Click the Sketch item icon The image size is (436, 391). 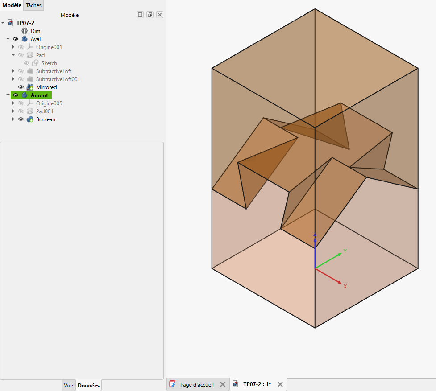pos(35,63)
